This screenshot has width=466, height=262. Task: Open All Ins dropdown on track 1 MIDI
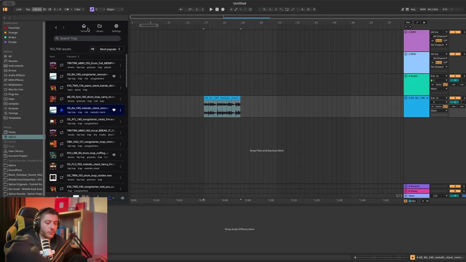click(x=439, y=32)
